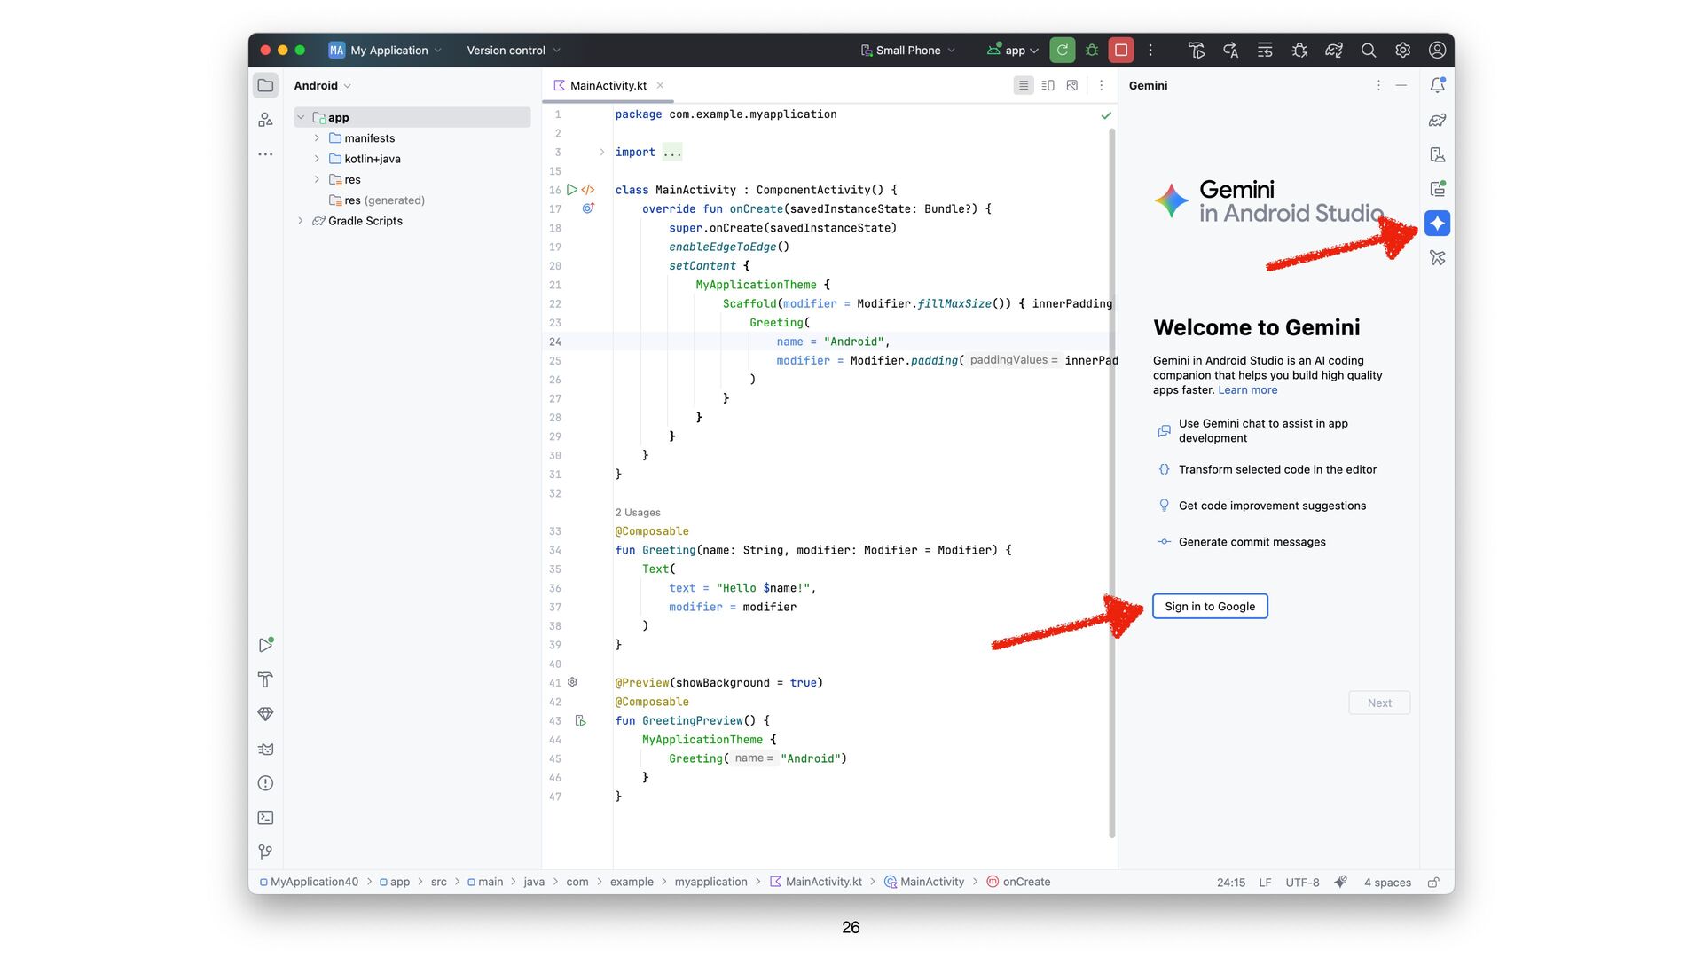Open the Learn more link

tap(1247, 389)
